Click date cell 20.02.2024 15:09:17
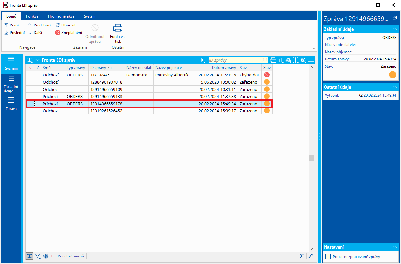Viewport: 401px width, 264px height. [x=214, y=111]
